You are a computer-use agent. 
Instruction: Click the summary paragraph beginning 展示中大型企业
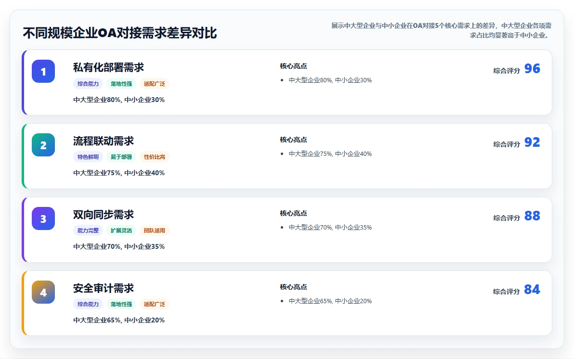pos(441,30)
